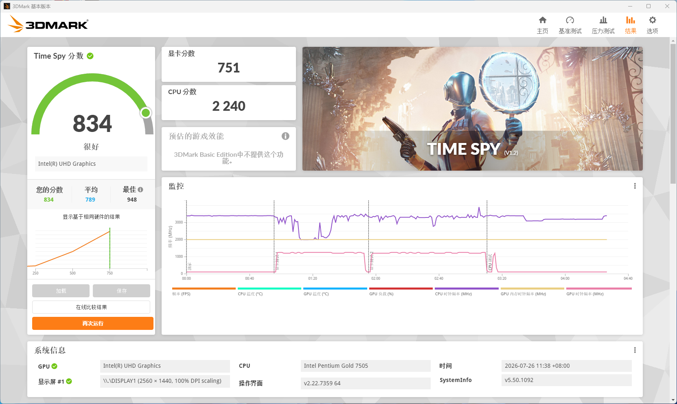This screenshot has width=677, height=404.
Task: Click the orange 再次运行 run again button
Action: 93,323
